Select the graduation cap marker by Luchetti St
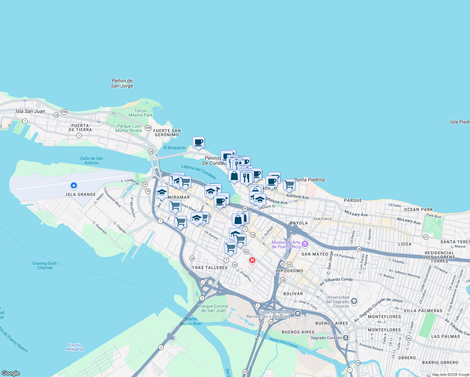Image resolution: width=470 pixels, height=377 pixels. pos(260,200)
